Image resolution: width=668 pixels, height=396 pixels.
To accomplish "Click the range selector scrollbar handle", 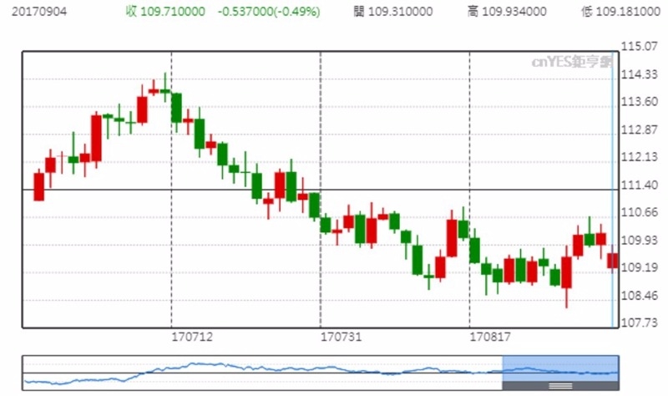I will 560,386.
